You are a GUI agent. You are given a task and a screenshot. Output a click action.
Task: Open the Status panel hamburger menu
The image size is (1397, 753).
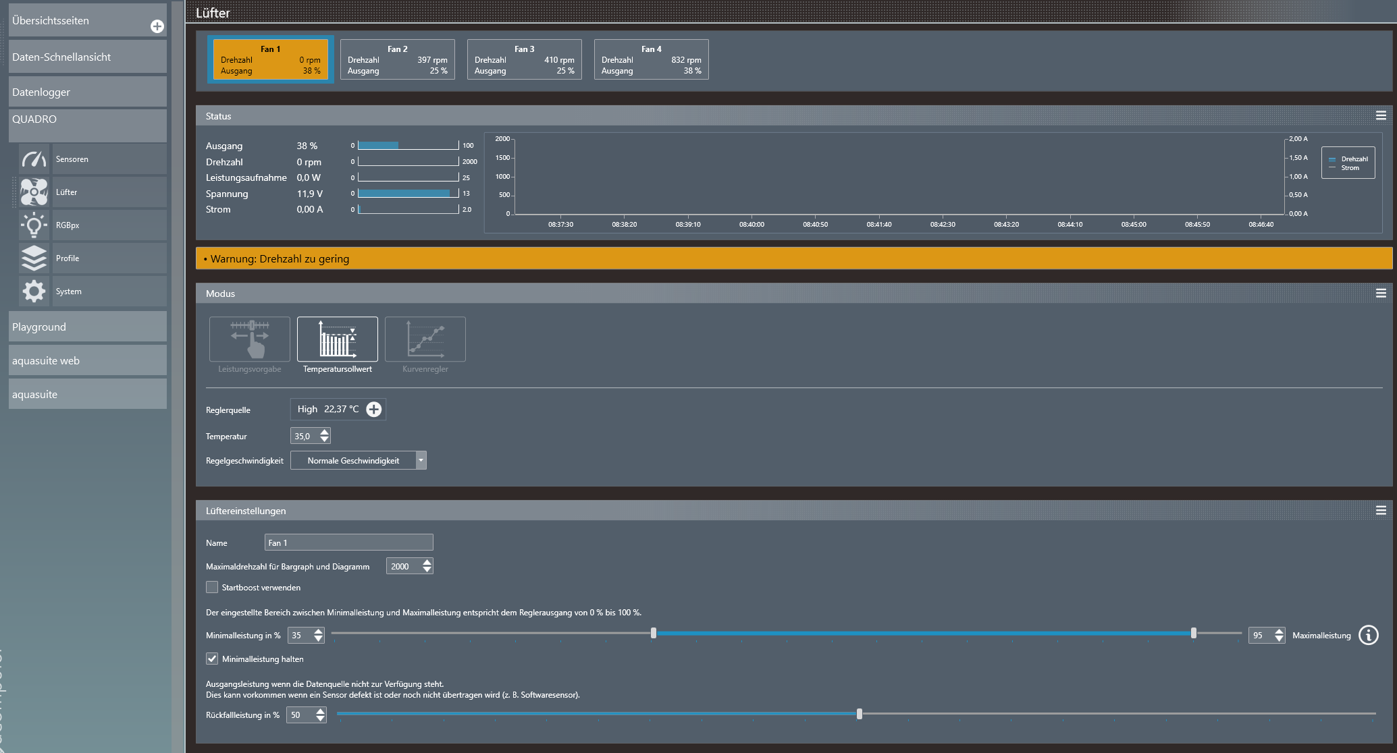tap(1381, 116)
